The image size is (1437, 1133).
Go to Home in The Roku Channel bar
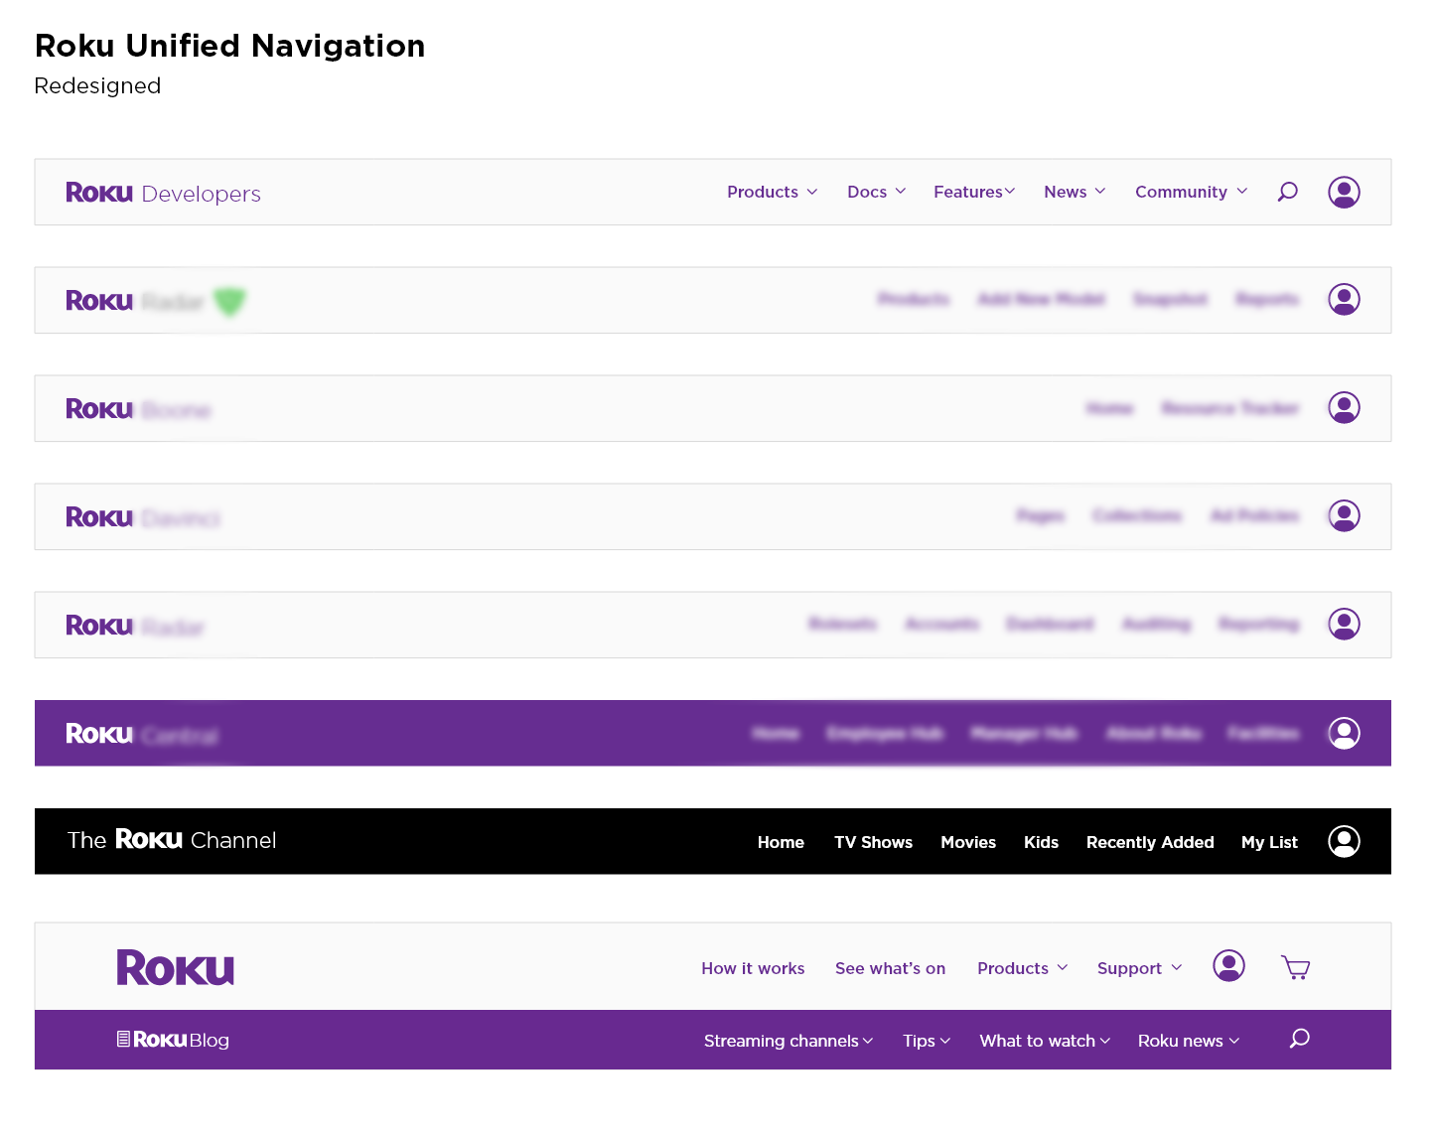[781, 842]
